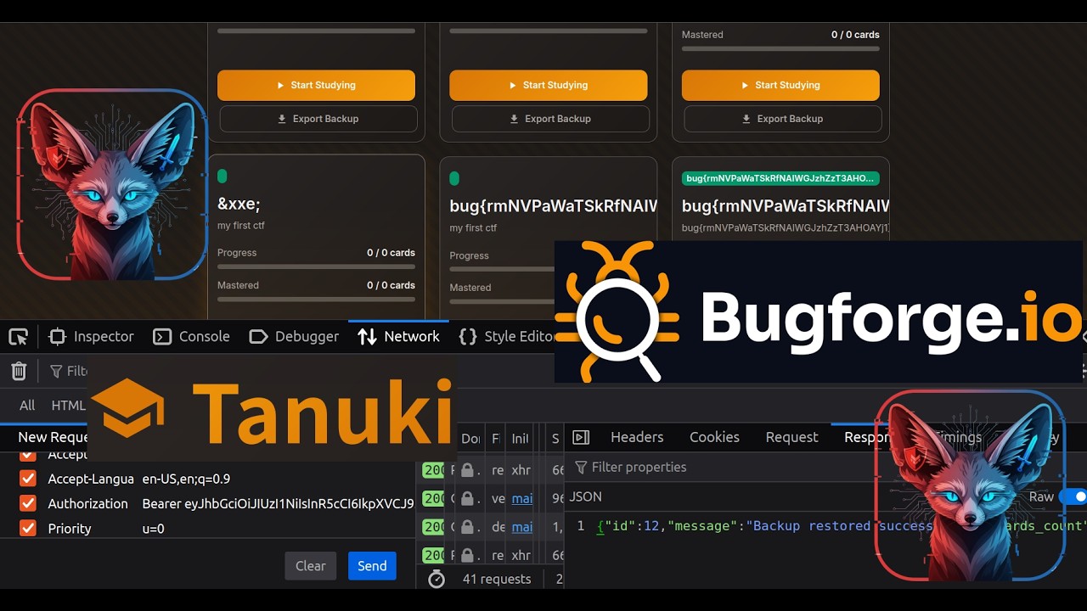Click the Accept-Language value en-US,en;q=0.9
This screenshot has width=1087, height=611.
point(186,479)
